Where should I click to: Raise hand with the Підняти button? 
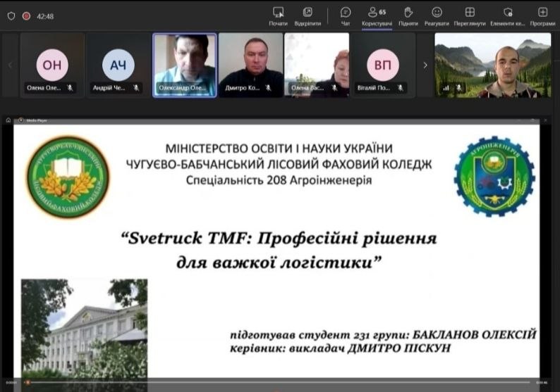tap(408, 15)
